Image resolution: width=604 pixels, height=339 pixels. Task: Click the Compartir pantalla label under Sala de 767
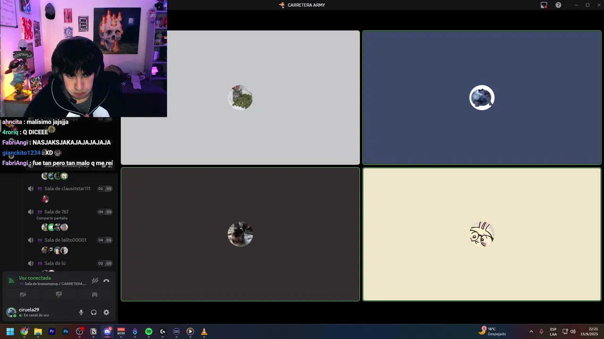click(x=52, y=218)
